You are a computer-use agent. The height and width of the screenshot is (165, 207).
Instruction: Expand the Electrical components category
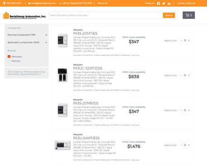(46, 35)
